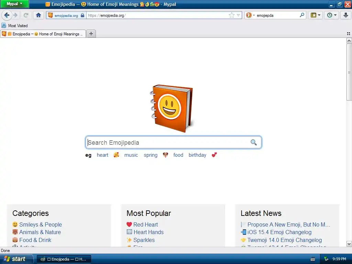The height and width of the screenshot is (264, 352).
Task: Click the toolbar search magnifier icon
Action: click(x=302, y=15)
